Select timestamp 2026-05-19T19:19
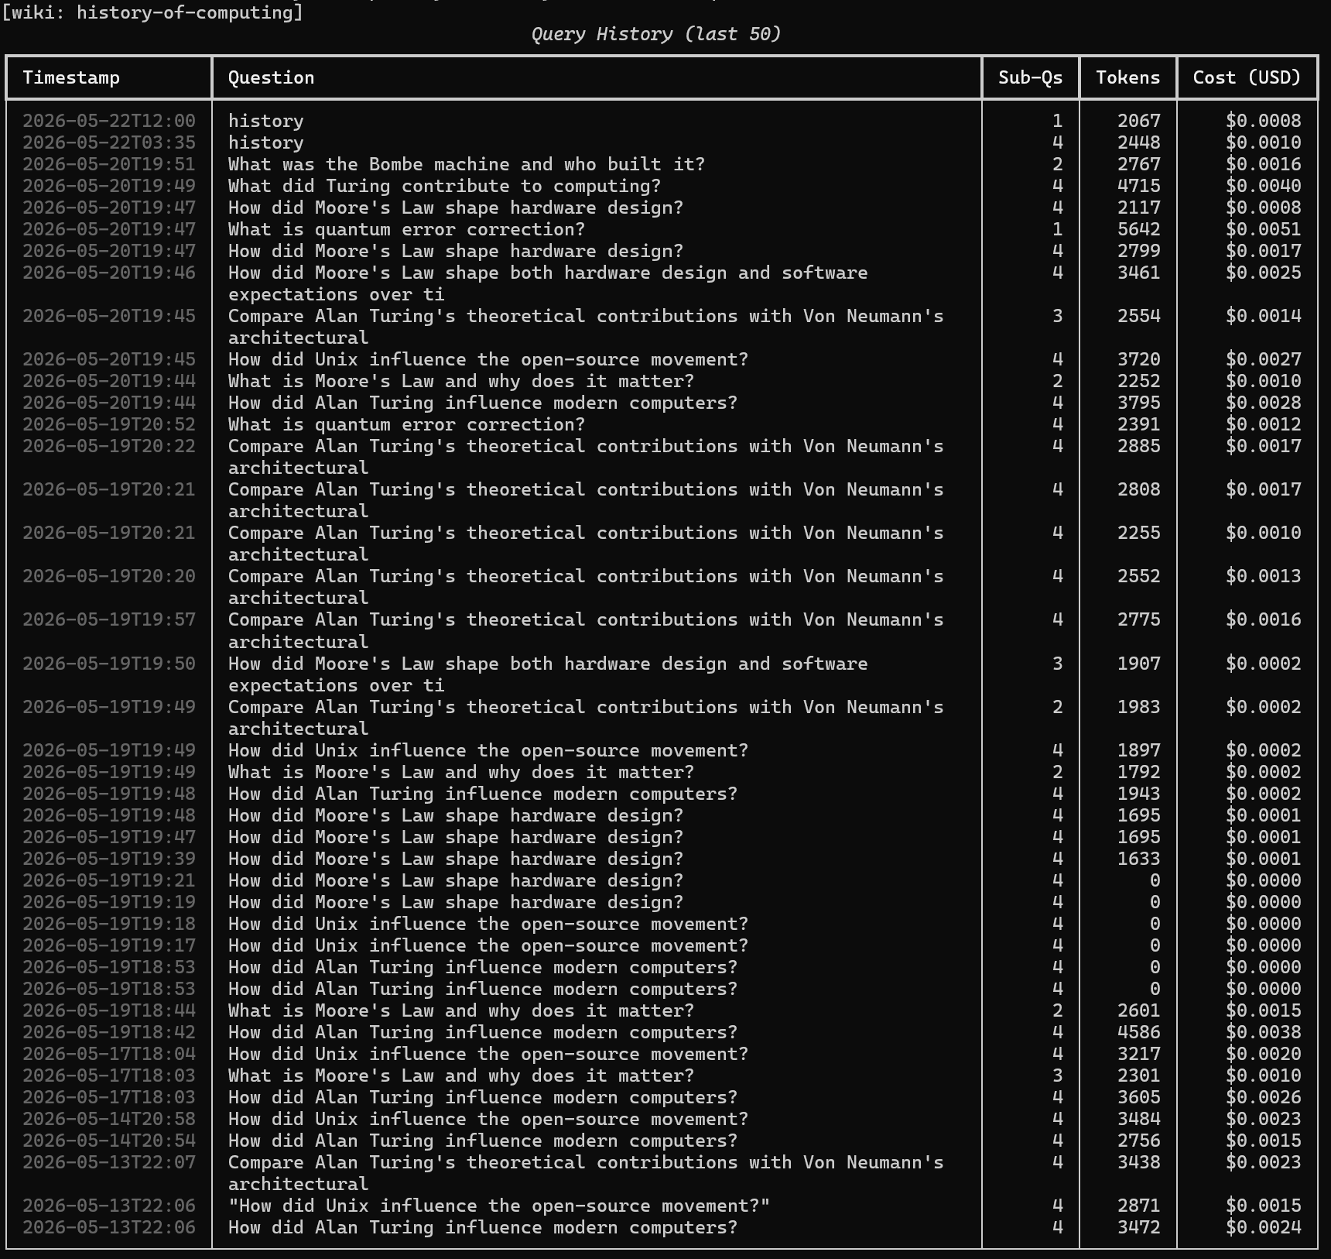Image resolution: width=1331 pixels, height=1259 pixels. (x=109, y=902)
